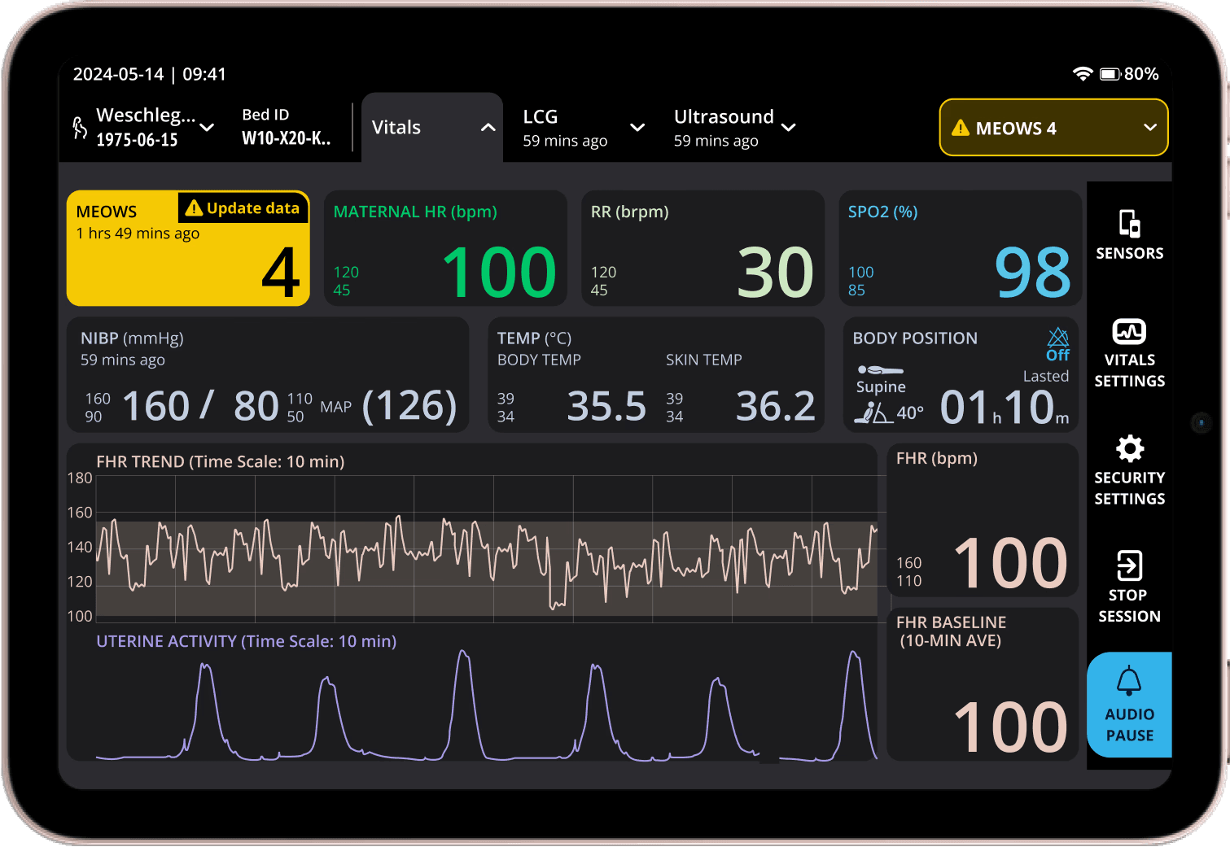Tap the SPO2 alarm limits 100 85
This screenshot has width=1230, height=847.
(860, 282)
